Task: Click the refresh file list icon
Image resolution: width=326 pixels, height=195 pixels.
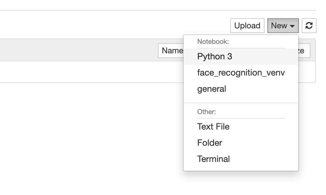Action: tap(309, 26)
